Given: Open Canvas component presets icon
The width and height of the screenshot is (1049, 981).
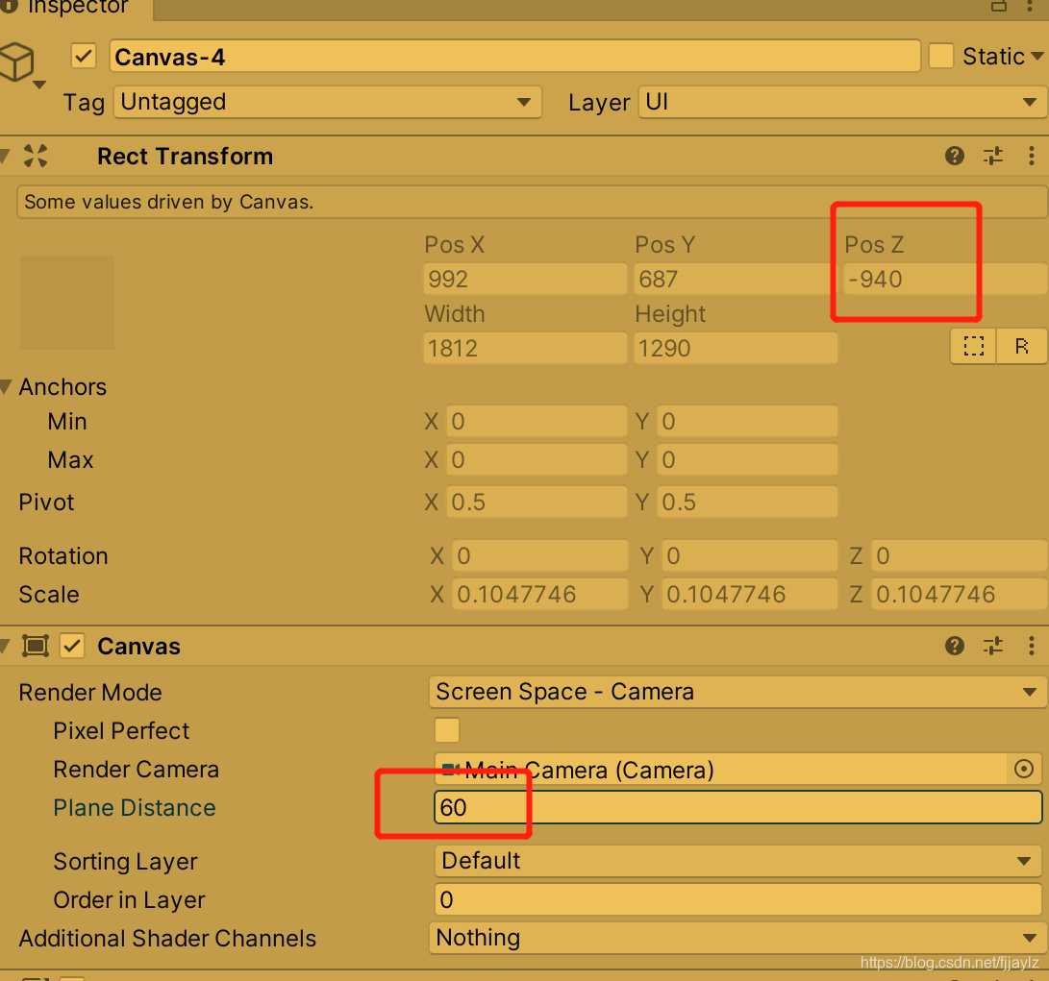Looking at the screenshot, I should click(x=993, y=646).
